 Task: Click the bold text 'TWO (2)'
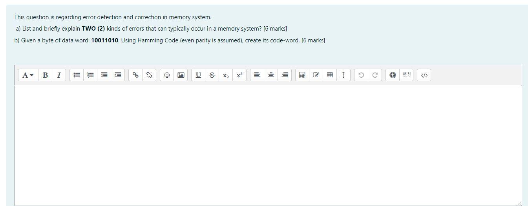point(93,29)
